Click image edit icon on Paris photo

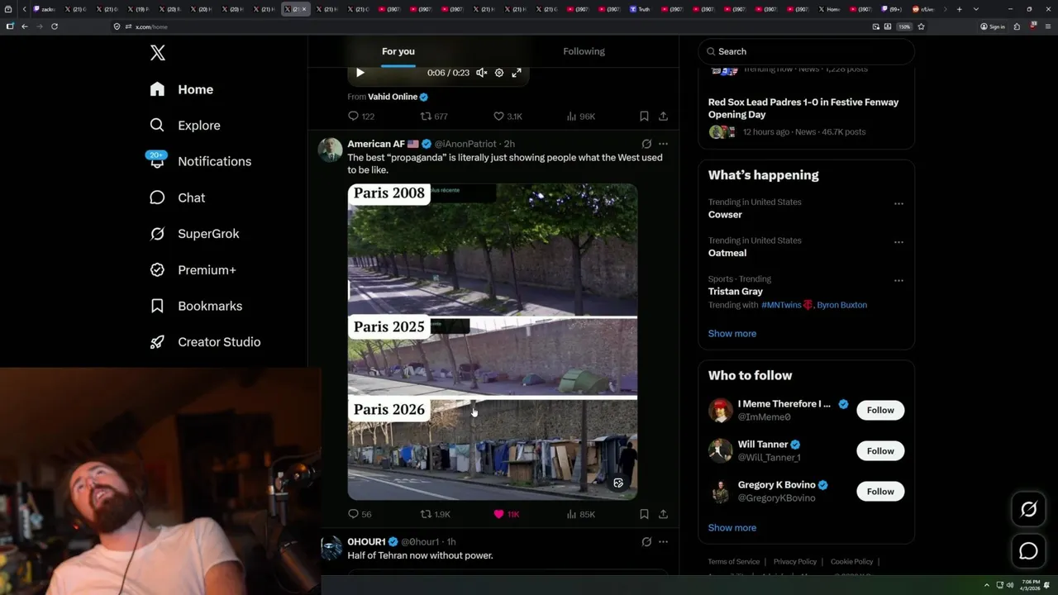[x=618, y=483]
